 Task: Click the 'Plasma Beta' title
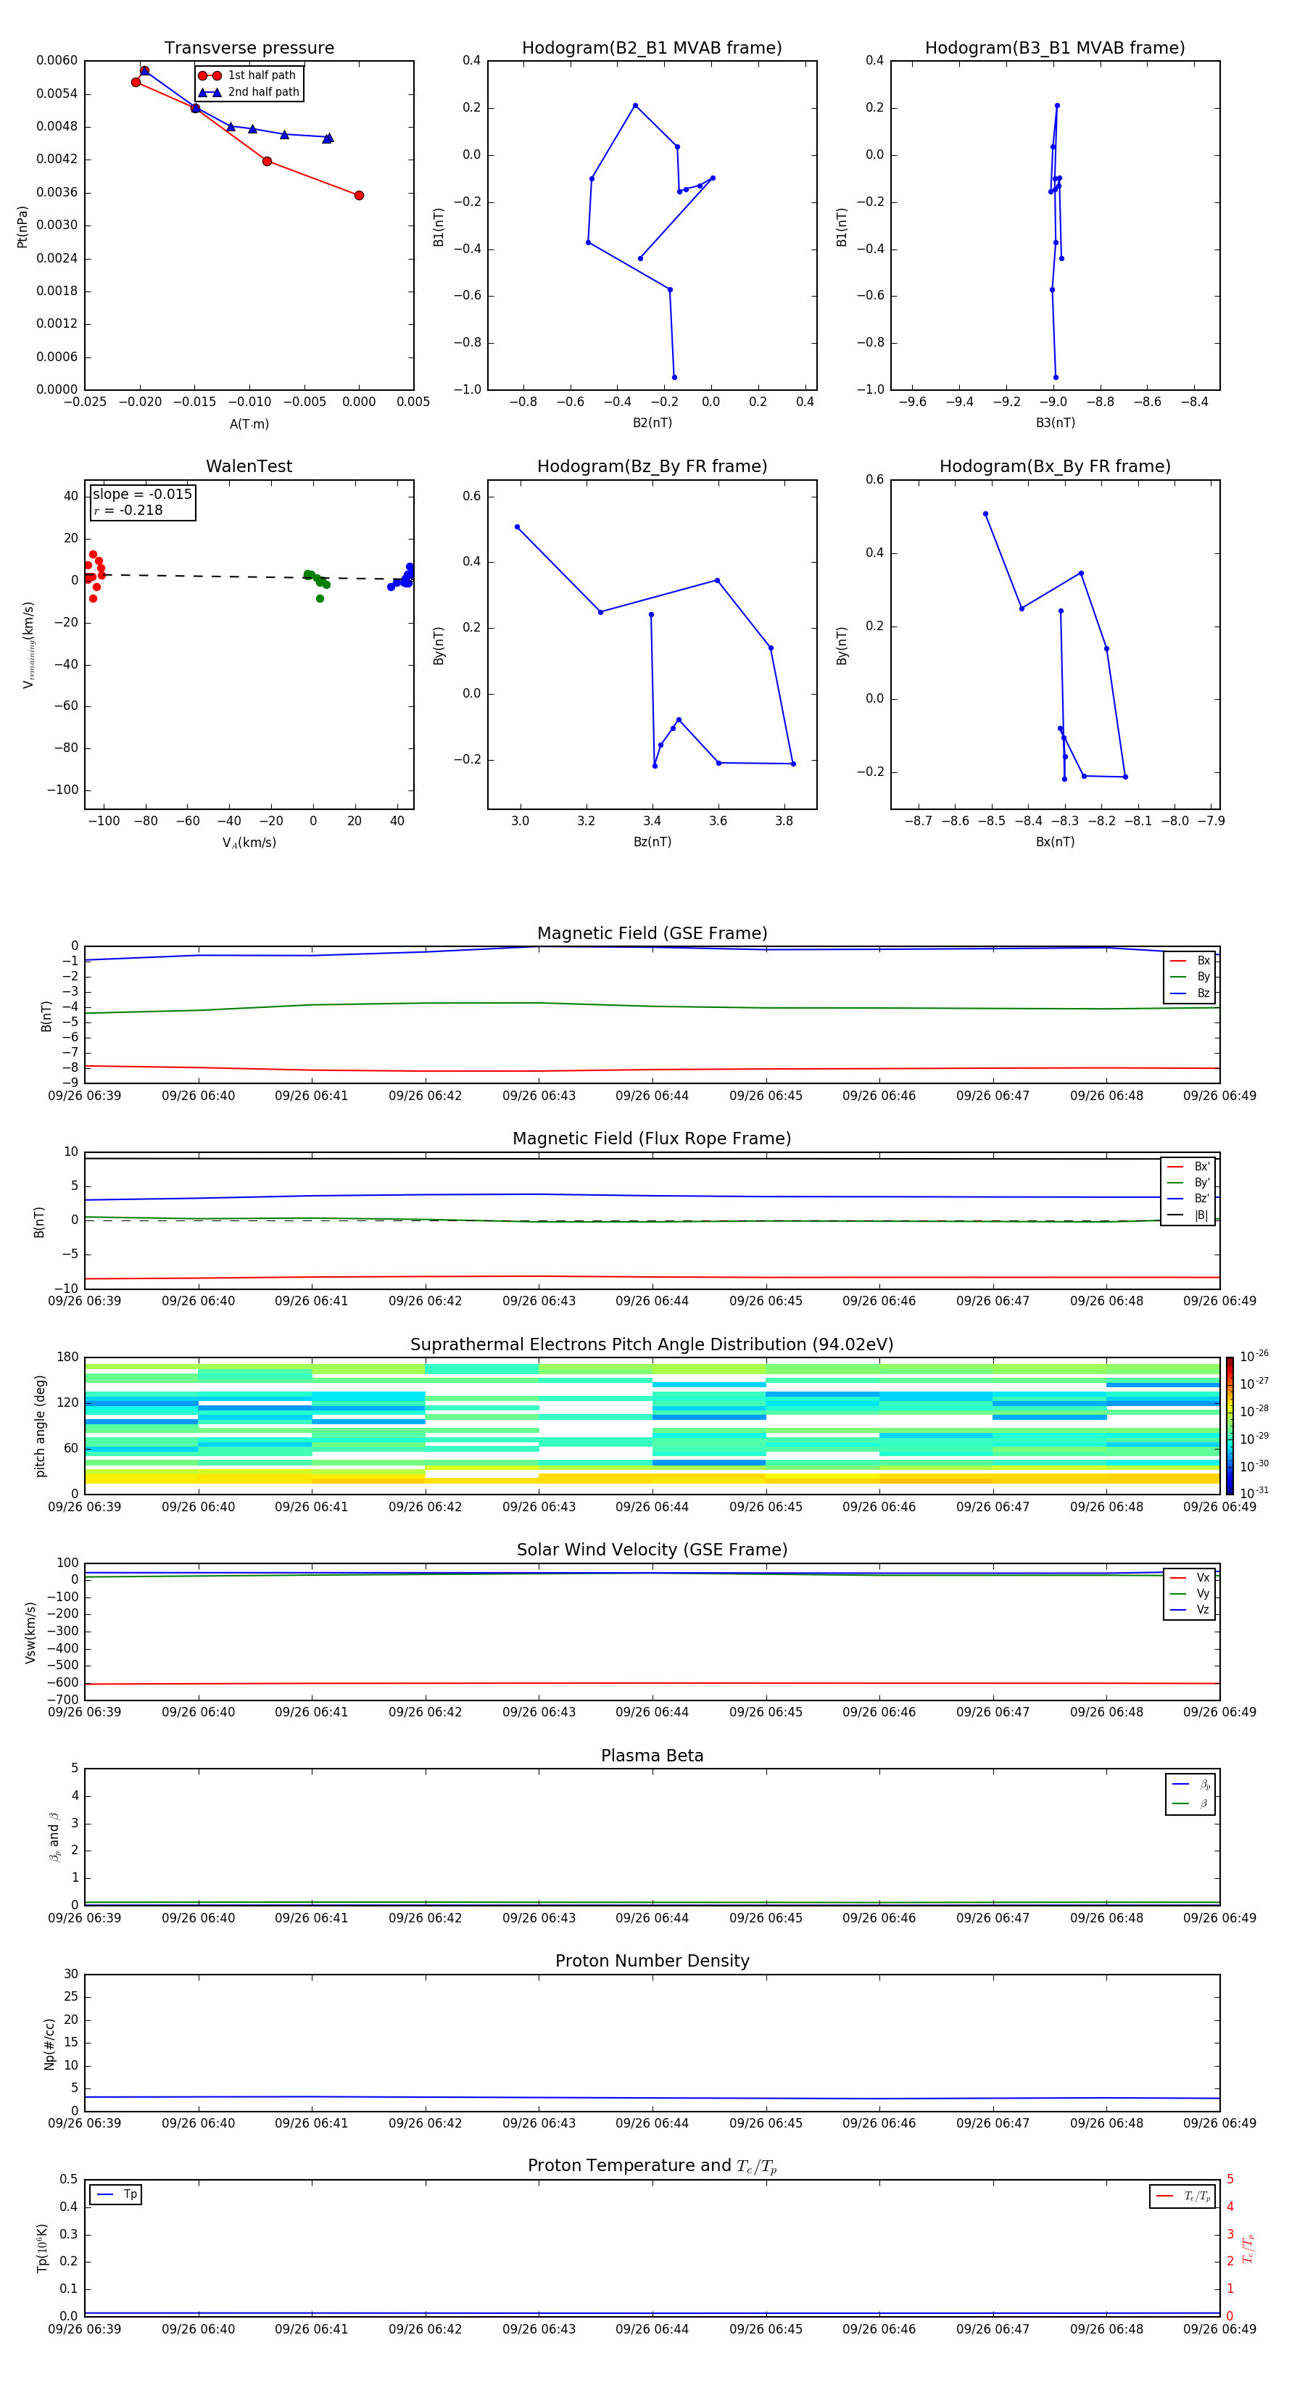[x=652, y=1756]
